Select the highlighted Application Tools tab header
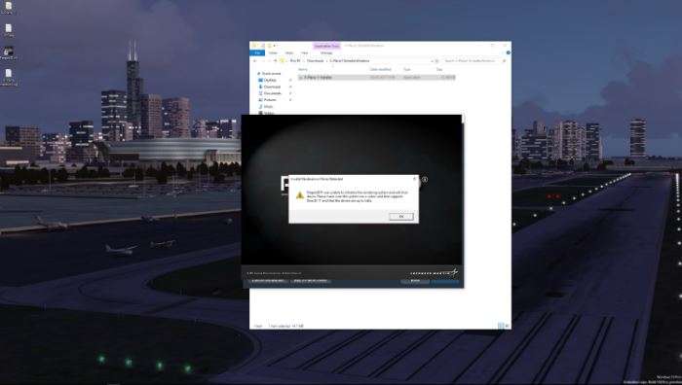Screen dimensions: 682x385 326,46
